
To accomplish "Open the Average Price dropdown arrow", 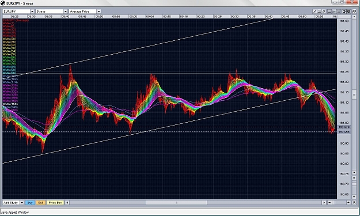I will coord(98,12).
